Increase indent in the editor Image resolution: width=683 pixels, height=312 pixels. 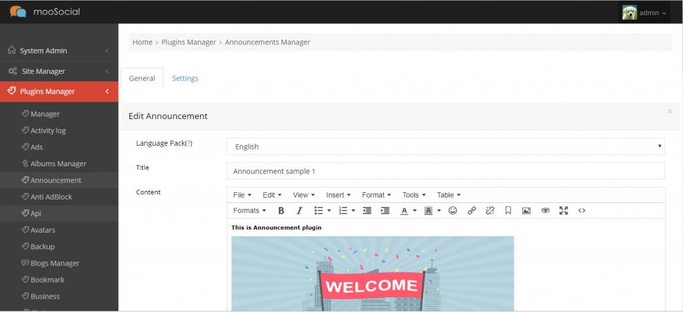click(x=385, y=211)
